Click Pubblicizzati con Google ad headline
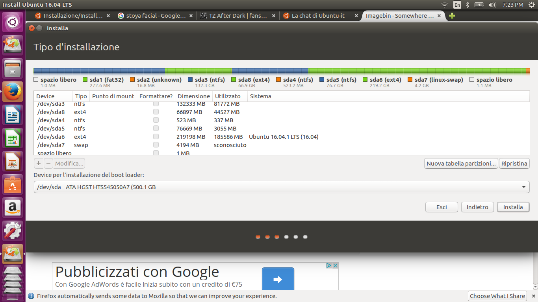 click(x=137, y=272)
